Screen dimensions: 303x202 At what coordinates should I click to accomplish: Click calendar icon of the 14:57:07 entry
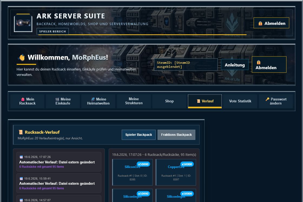pyautogui.click(x=21, y=200)
